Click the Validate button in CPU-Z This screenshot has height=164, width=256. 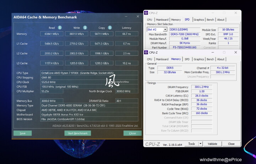point(212,144)
